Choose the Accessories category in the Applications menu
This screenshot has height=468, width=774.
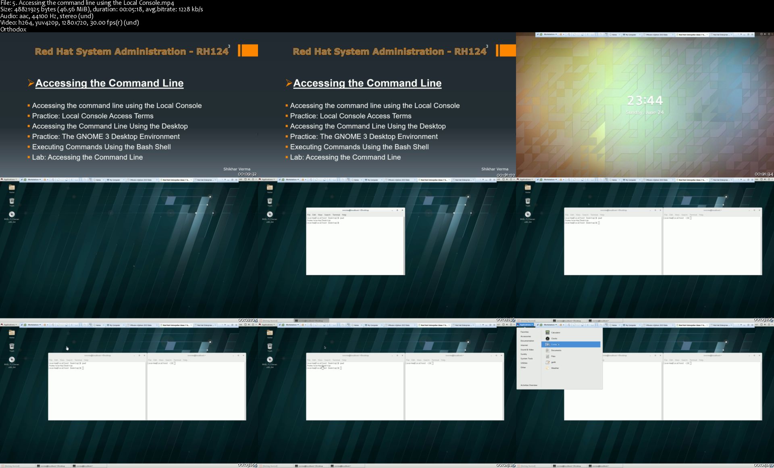coord(526,336)
